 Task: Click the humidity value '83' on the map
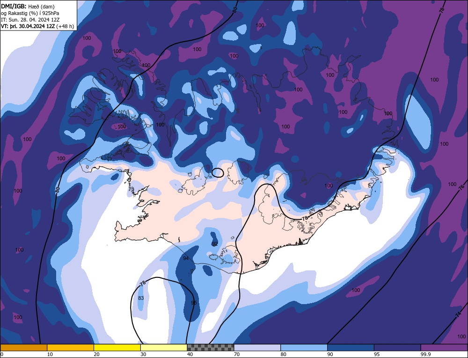point(141,298)
